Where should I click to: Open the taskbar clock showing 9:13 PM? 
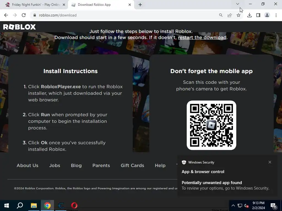(x=258, y=206)
